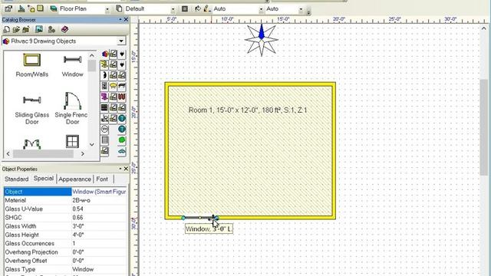Select the black crescent tool icon
This screenshot has width=491, height=276.
[104, 75]
